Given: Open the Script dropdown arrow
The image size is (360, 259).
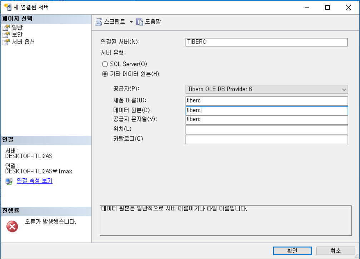Looking at the screenshot, I should pyautogui.click(x=131, y=22).
